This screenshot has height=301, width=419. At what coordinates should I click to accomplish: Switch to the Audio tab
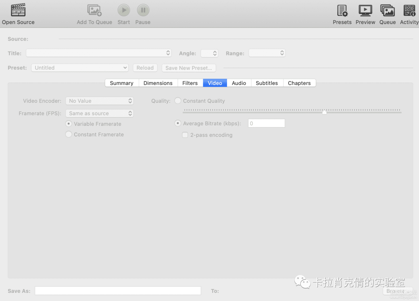click(239, 83)
